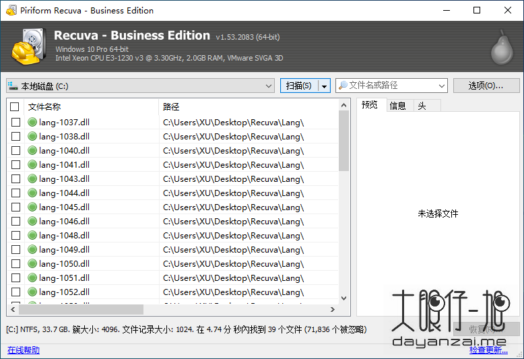Click the Piriform pear logo in header

[x=502, y=46]
